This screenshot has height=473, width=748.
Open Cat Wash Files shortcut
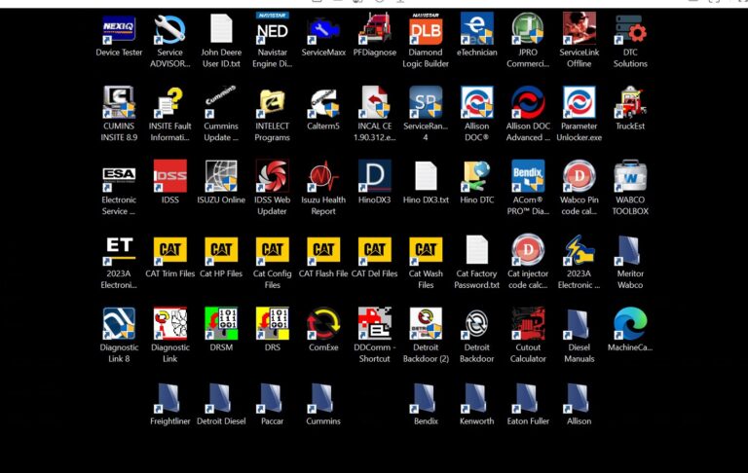(426, 250)
